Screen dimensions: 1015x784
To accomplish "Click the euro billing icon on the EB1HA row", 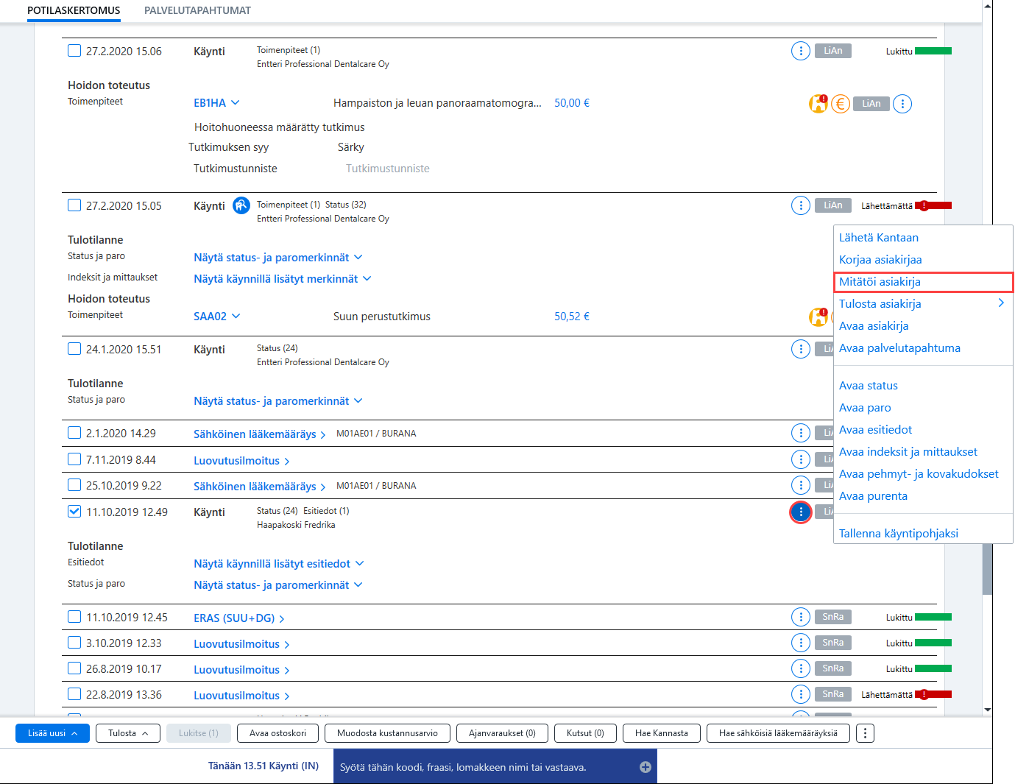I will click(841, 104).
